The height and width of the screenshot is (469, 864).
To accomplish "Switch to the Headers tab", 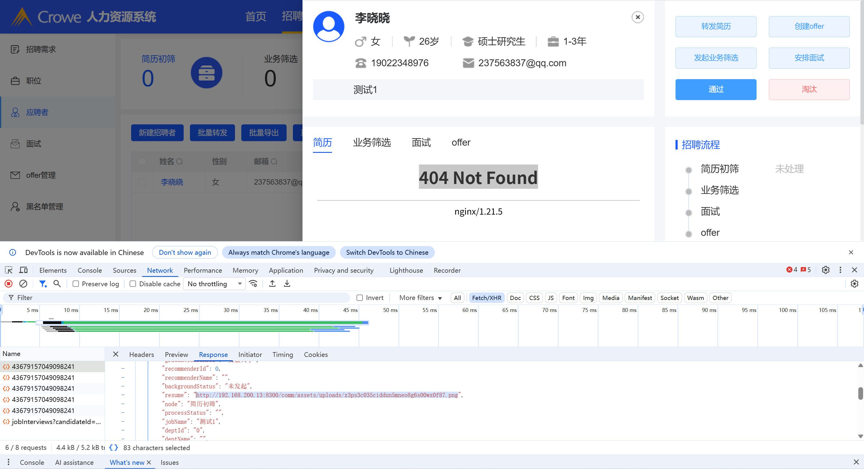I will (141, 355).
